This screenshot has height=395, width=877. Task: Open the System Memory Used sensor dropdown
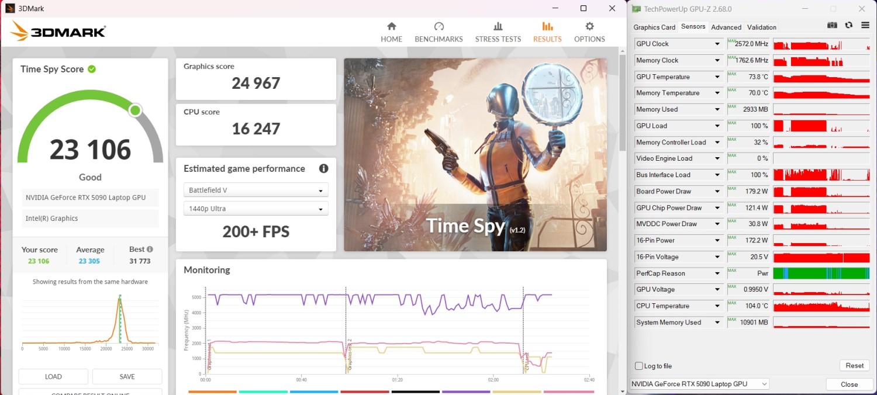(717, 322)
